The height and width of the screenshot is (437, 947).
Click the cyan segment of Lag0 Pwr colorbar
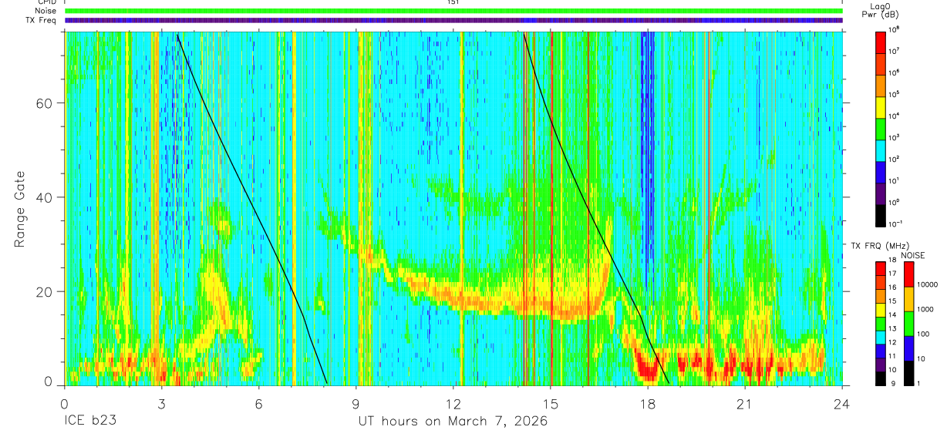(881, 150)
